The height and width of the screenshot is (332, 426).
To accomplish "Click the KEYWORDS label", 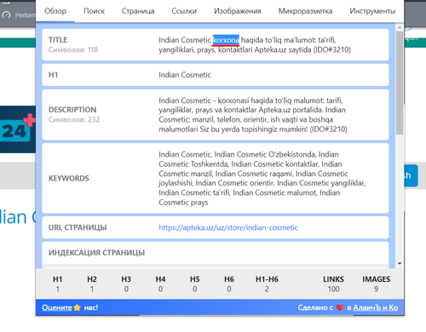I will pos(69,178).
